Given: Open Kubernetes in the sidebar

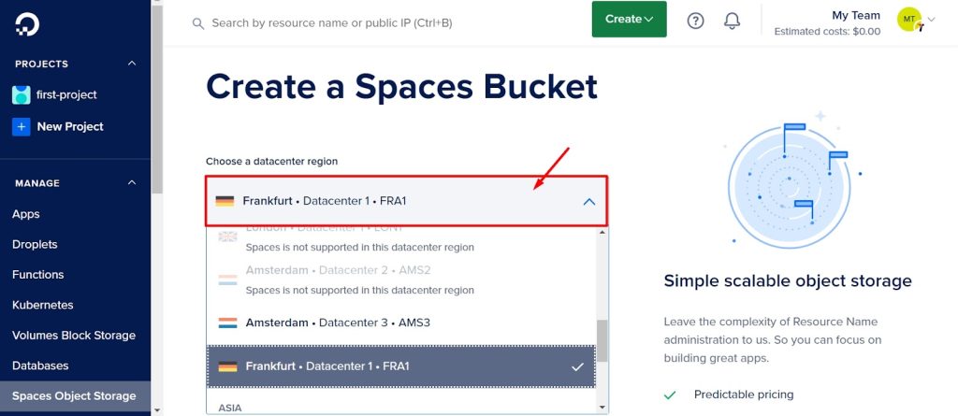Looking at the screenshot, I should point(43,305).
